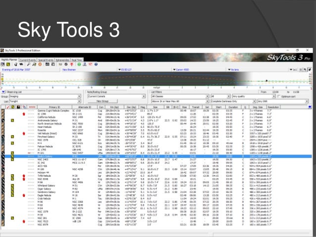Select the Whirlpool Galaxy row
The width and height of the screenshot is (316, 237).
156,186
